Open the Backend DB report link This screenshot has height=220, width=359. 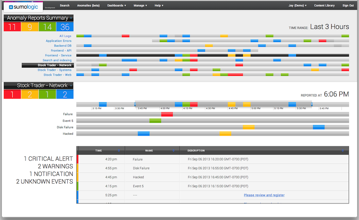63,46
